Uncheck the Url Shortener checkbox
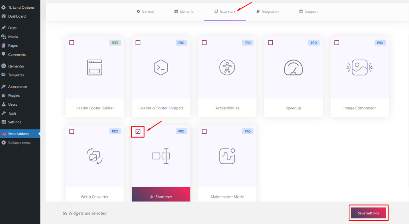The width and height of the screenshot is (409, 224). (x=138, y=131)
